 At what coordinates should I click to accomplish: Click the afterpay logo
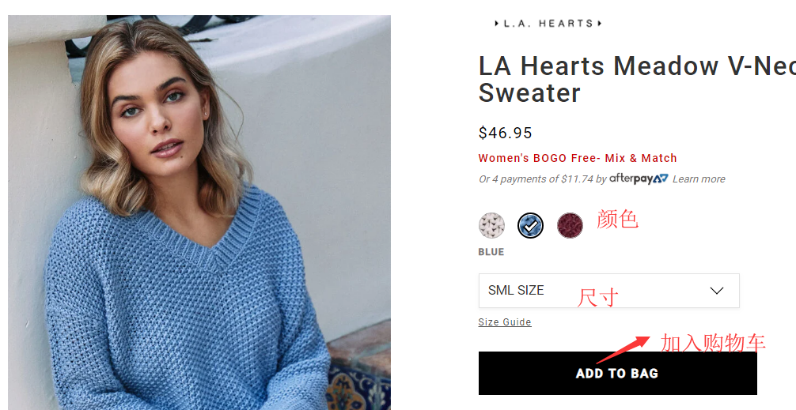639,179
